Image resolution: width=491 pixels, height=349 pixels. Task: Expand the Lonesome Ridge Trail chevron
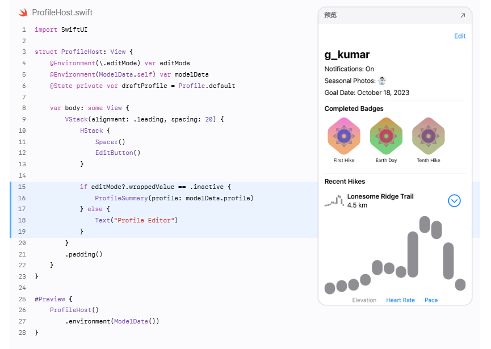click(x=454, y=201)
